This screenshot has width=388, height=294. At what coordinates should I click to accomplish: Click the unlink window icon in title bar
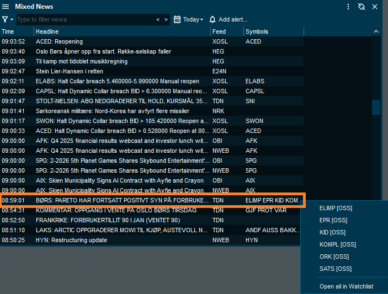(362, 7)
